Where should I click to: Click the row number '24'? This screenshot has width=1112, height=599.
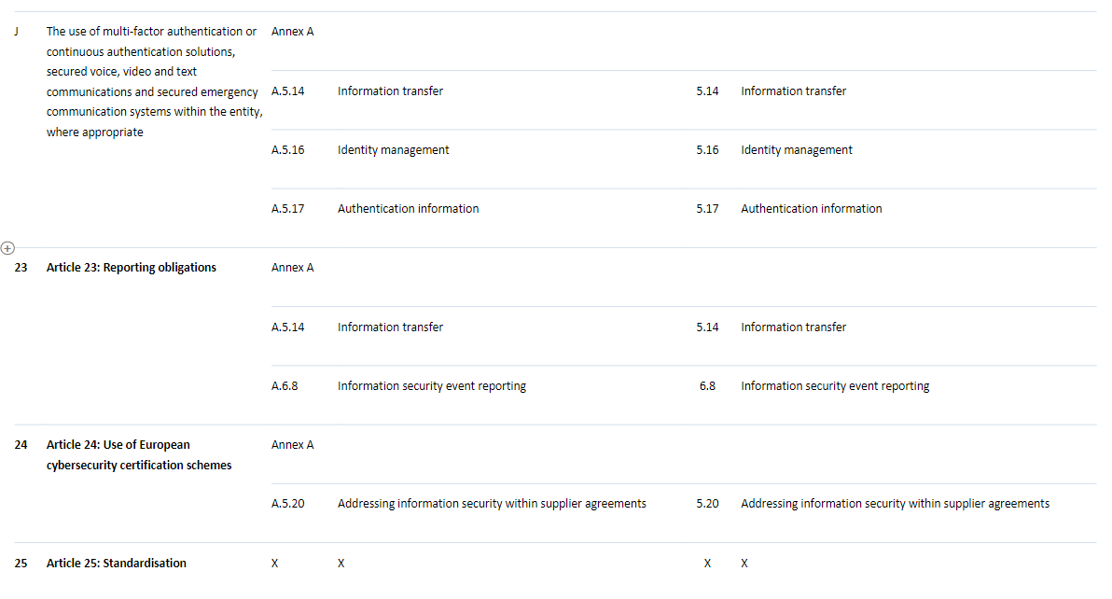pyautogui.click(x=21, y=445)
